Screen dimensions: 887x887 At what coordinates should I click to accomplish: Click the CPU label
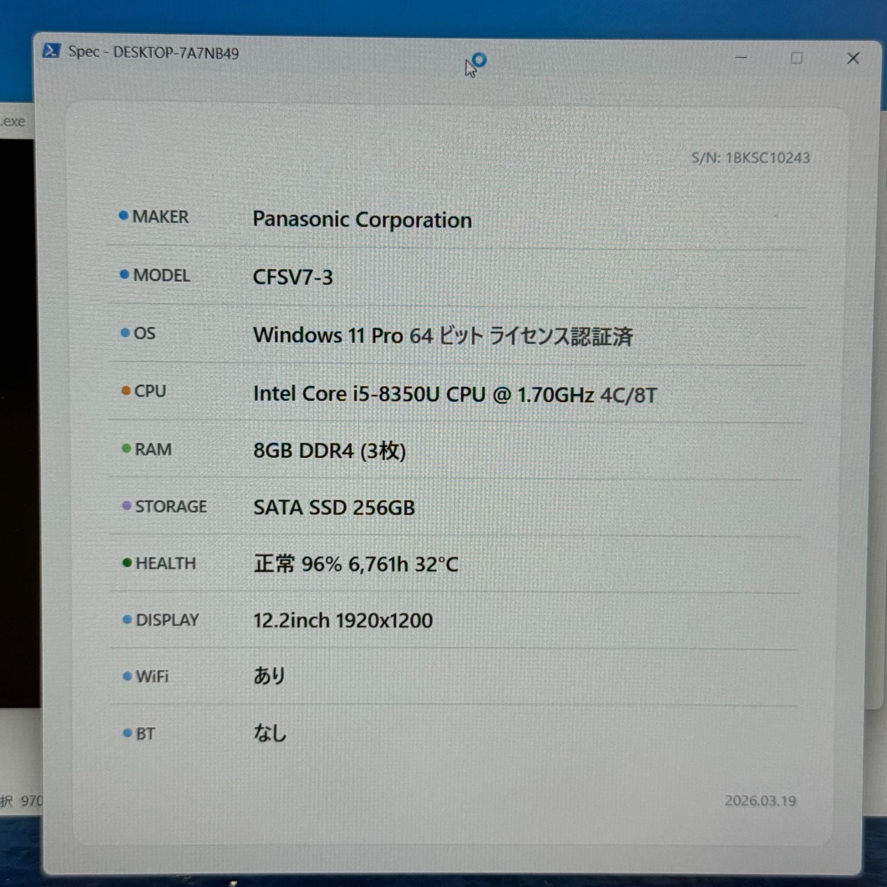[150, 391]
